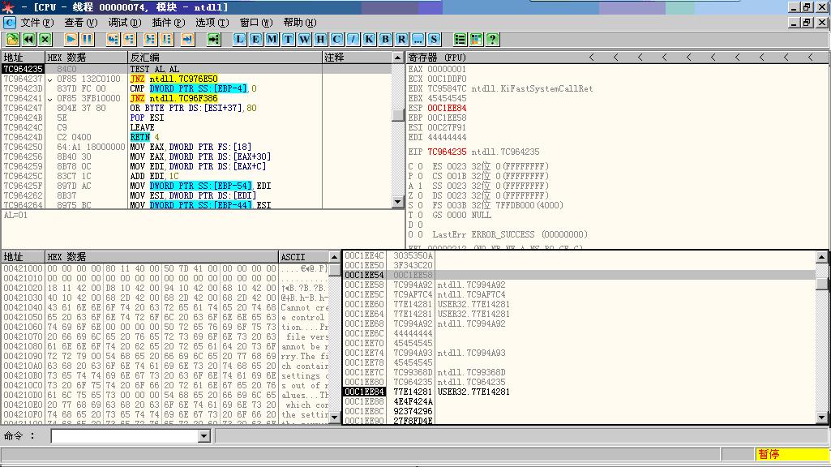This screenshot has height=467, width=831.
Task: Open Patches window with slash icon
Action: 353,39
